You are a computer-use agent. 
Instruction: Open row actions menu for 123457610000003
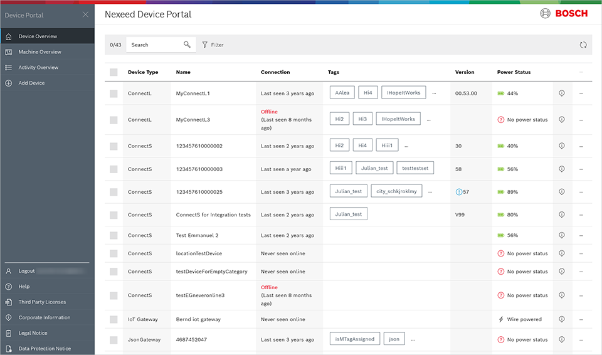pyautogui.click(x=581, y=169)
